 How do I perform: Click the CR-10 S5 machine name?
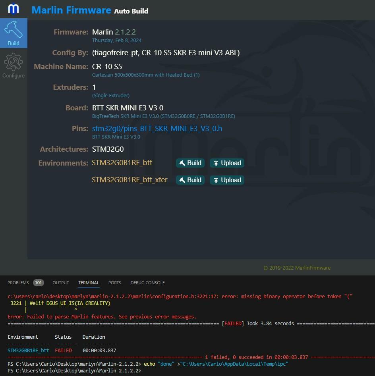pyautogui.click(x=107, y=66)
